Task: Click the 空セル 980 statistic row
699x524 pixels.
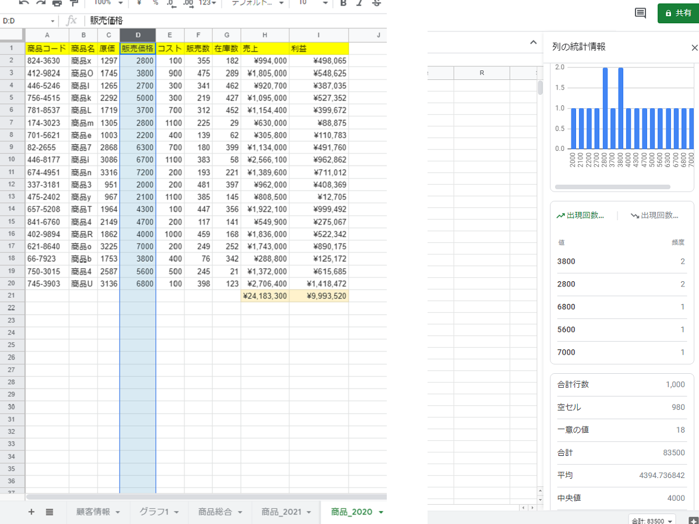Action: 621,407
